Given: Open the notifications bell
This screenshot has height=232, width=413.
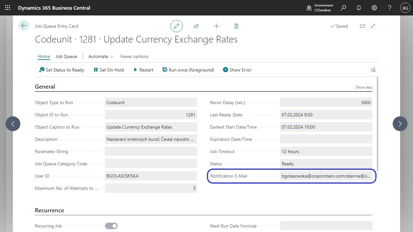Looking at the screenshot, I should coord(359,8).
